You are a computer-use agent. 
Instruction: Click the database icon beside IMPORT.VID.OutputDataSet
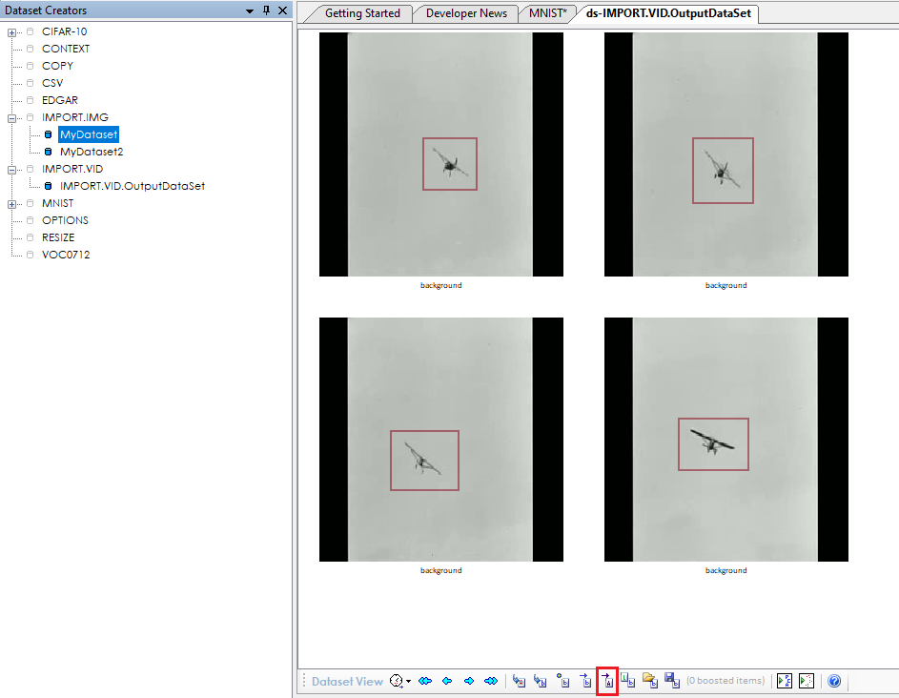tap(49, 186)
